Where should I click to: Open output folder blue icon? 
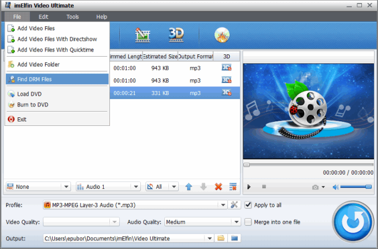pos(234,238)
